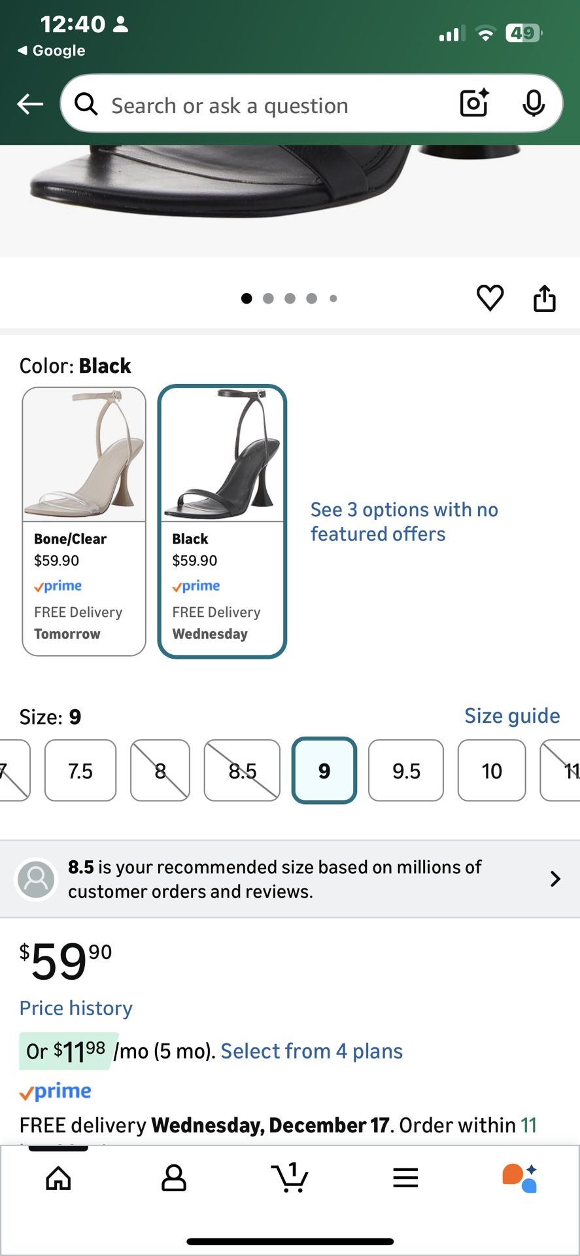Image resolution: width=580 pixels, height=1256 pixels.
Task: Select size 10
Action: pos(492,771)
